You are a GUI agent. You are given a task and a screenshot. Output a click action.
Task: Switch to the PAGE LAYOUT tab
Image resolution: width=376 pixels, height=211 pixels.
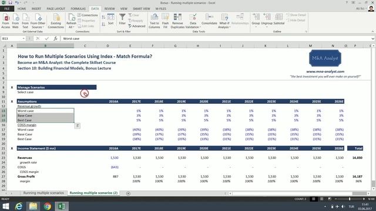tap(56, 9)
